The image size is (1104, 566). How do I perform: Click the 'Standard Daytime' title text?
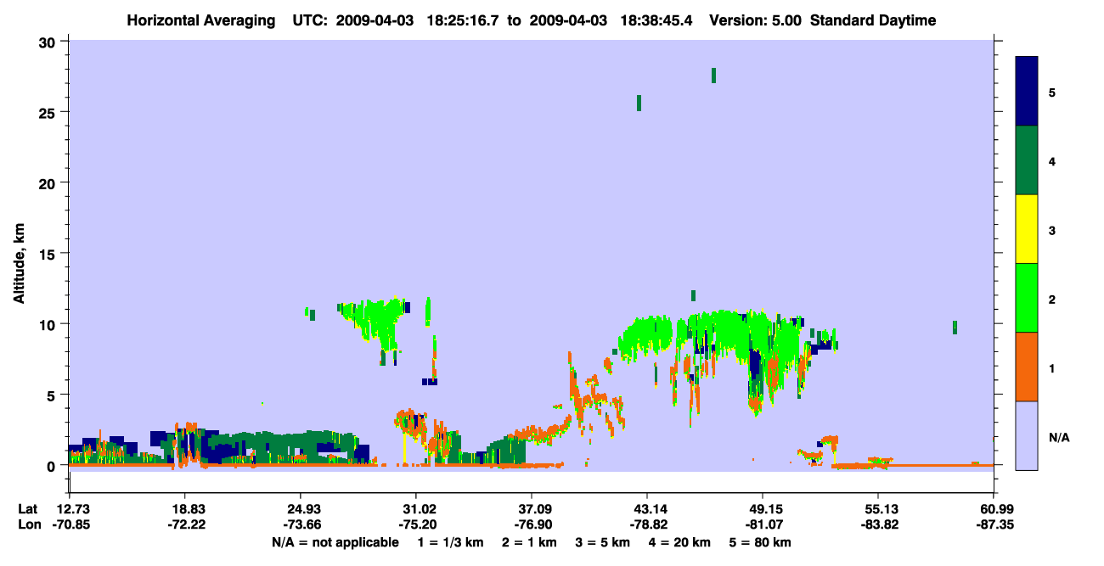coord(873,20)
